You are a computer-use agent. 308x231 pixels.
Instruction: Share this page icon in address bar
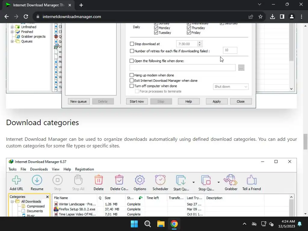tap(251, 17)
